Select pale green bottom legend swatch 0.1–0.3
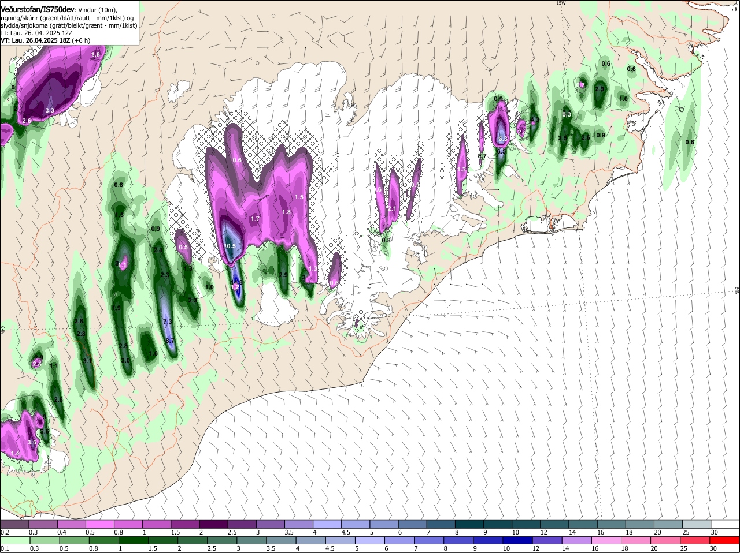740x553 pixels. pos(15,541)
